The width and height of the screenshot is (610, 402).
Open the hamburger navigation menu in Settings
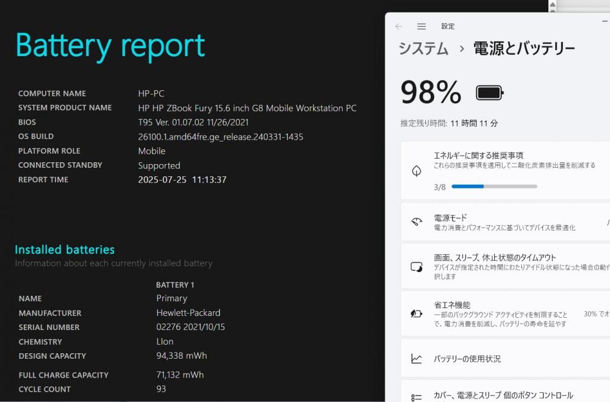coord(422,26)
